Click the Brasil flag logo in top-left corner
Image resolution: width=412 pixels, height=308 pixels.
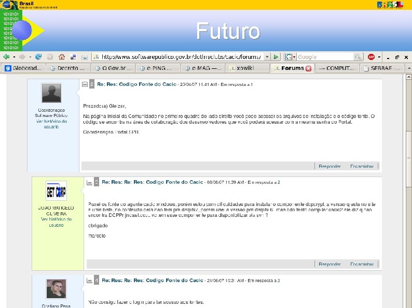(x=9, y=5)
